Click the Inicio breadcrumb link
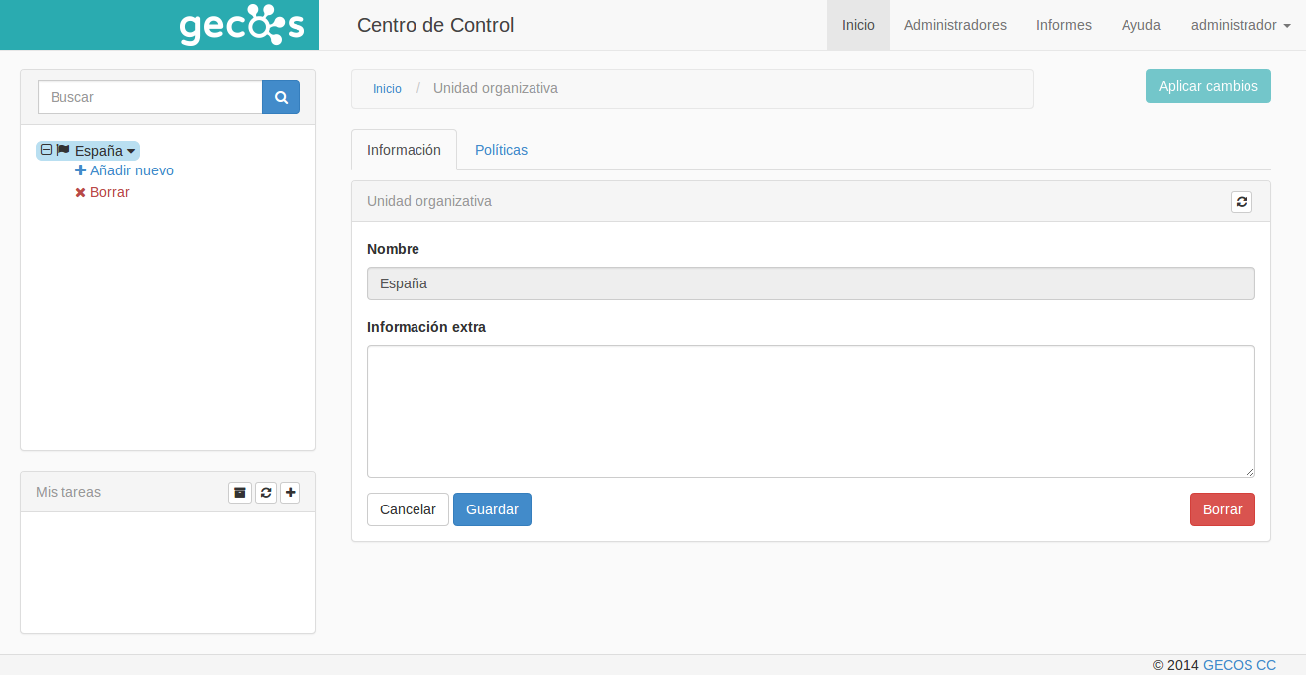This screenshot has width=1306, height=675. click(387, 89)
